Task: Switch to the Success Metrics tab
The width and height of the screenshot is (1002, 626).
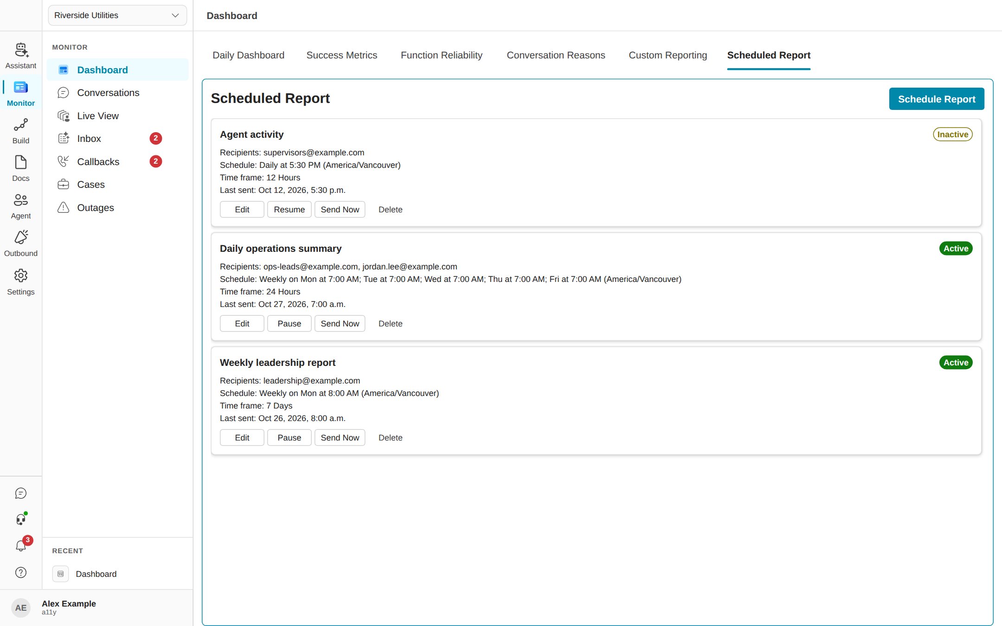Action: click(x=341, y=55)
